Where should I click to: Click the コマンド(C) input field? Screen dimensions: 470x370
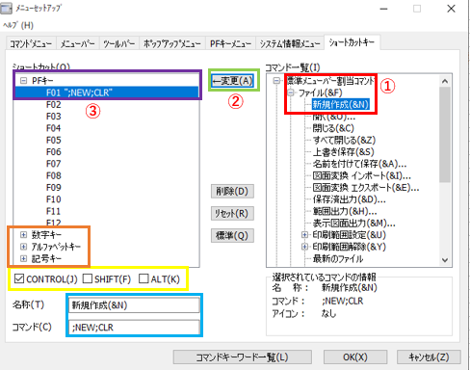[x=134, y=328]
